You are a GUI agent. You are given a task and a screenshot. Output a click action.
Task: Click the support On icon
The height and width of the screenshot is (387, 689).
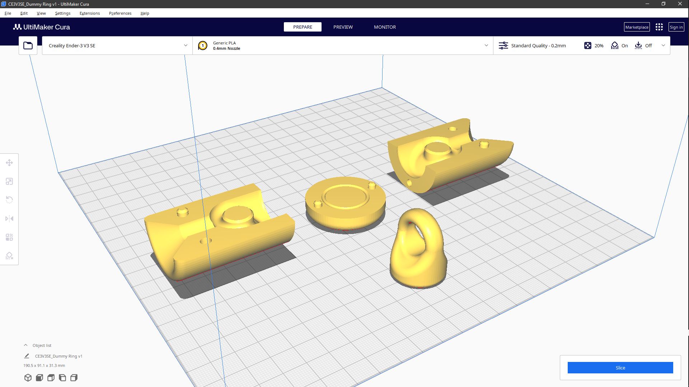615,46
